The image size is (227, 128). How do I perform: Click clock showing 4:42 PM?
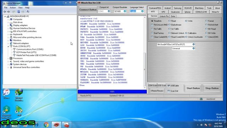coord(218,123)
